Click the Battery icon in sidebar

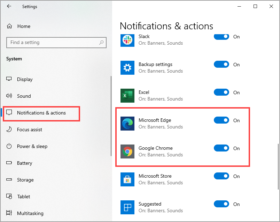click(x=9, y=163)
